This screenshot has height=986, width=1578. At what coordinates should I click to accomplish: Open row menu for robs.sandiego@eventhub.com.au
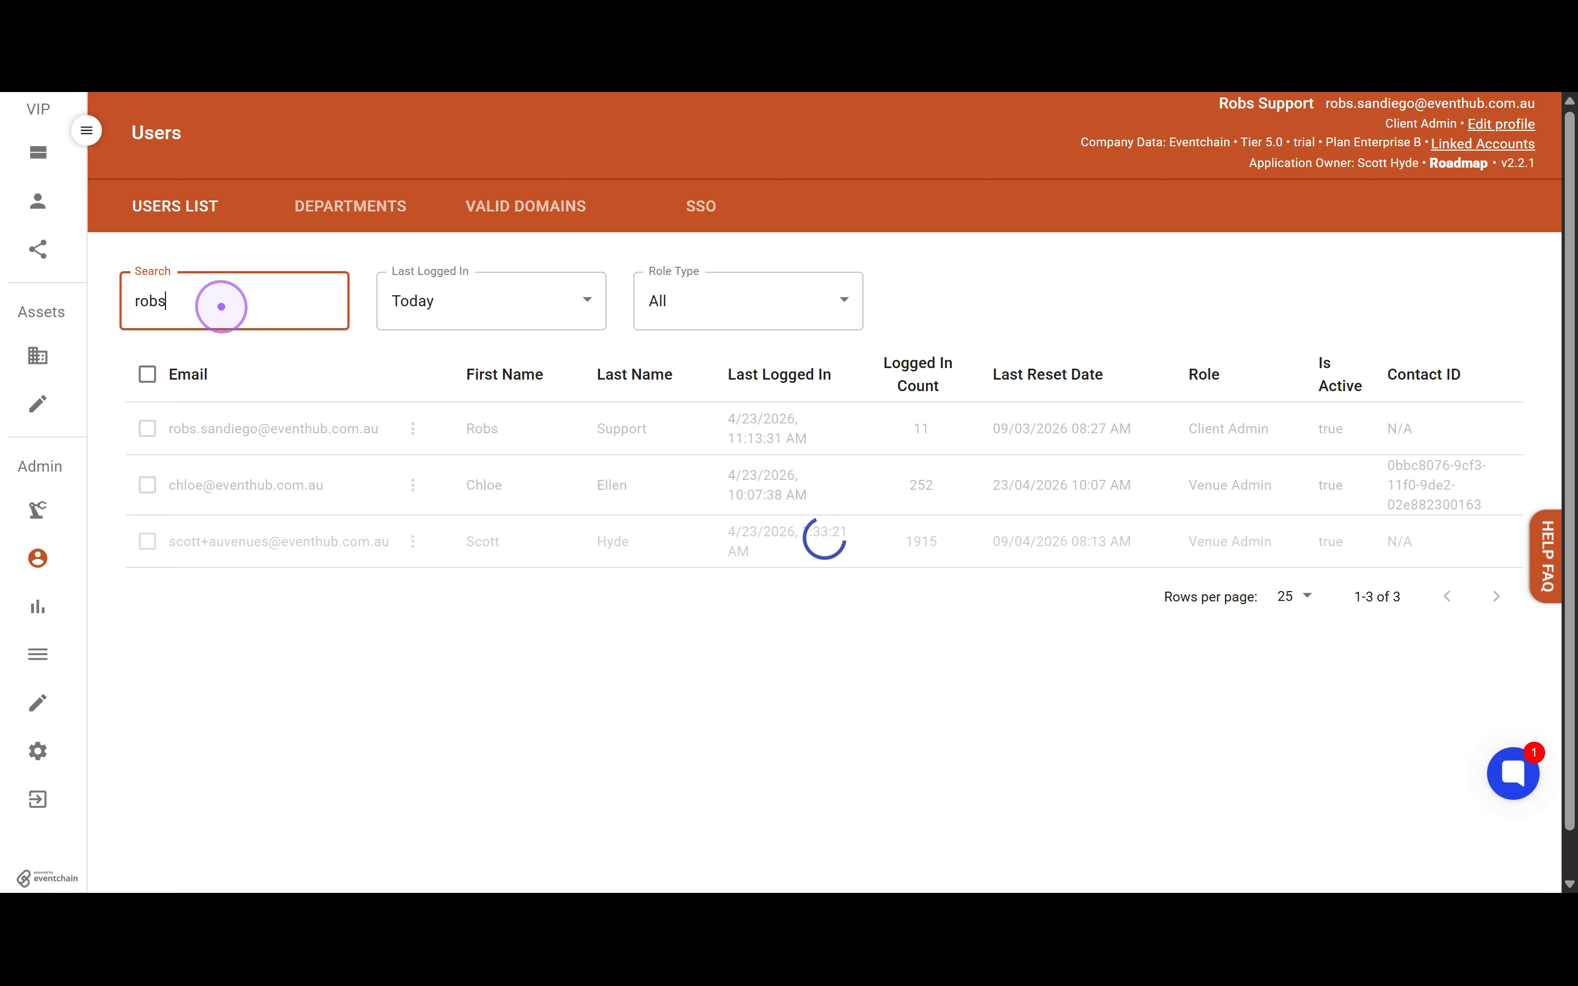coord(413,428)
